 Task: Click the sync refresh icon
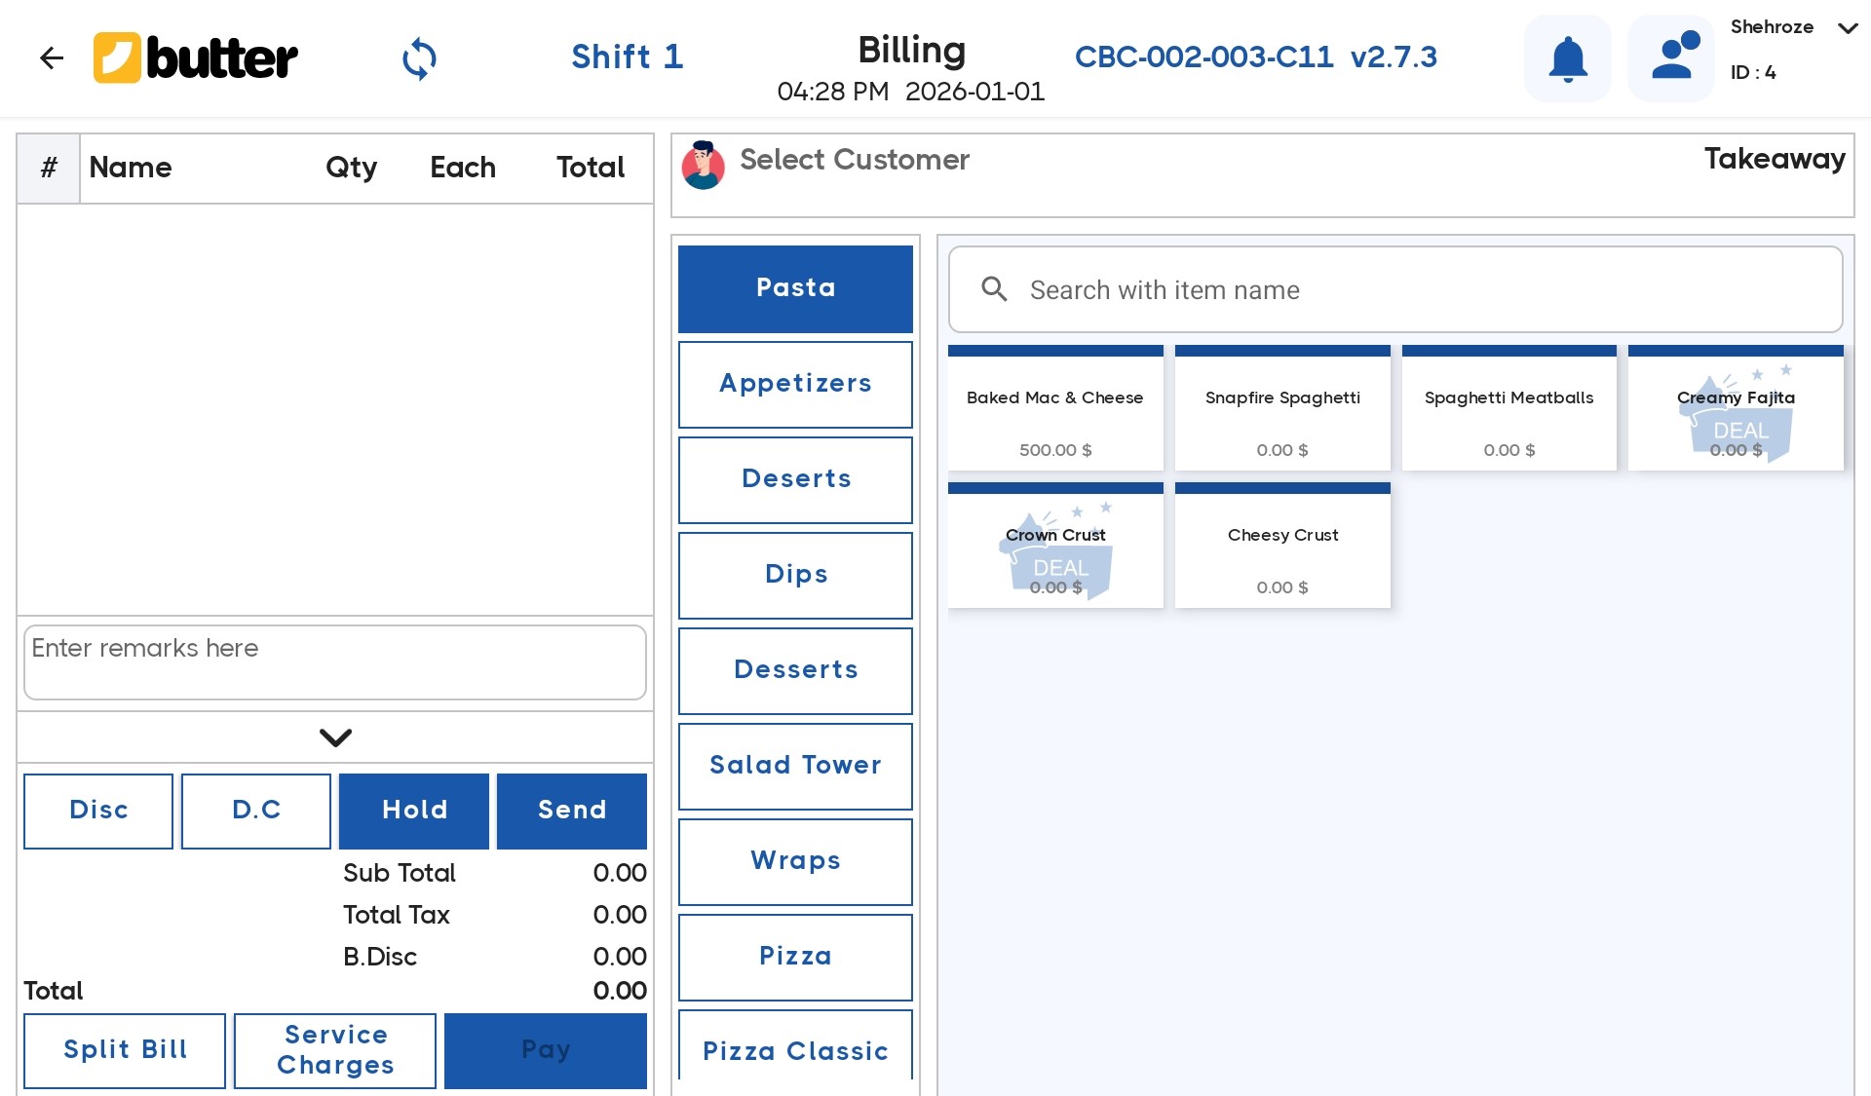pos(419,58)
